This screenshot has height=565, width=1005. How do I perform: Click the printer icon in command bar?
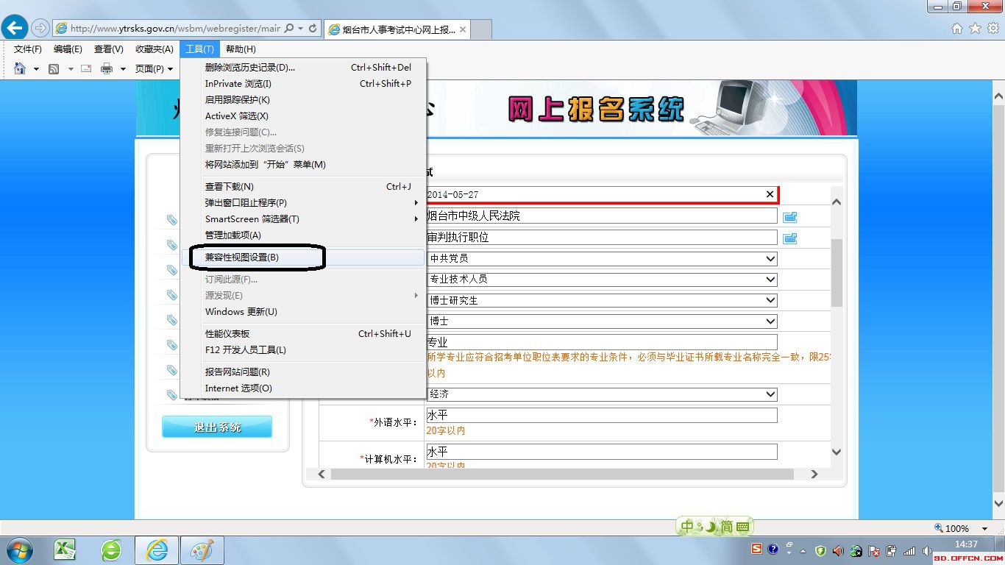[106, 68]
